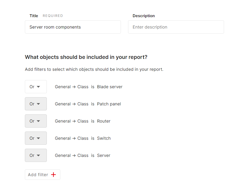Click General Class attribute in the Server filter
This screenshot has width=232, height=187.
pyautogui.click(x=72, y=155)
